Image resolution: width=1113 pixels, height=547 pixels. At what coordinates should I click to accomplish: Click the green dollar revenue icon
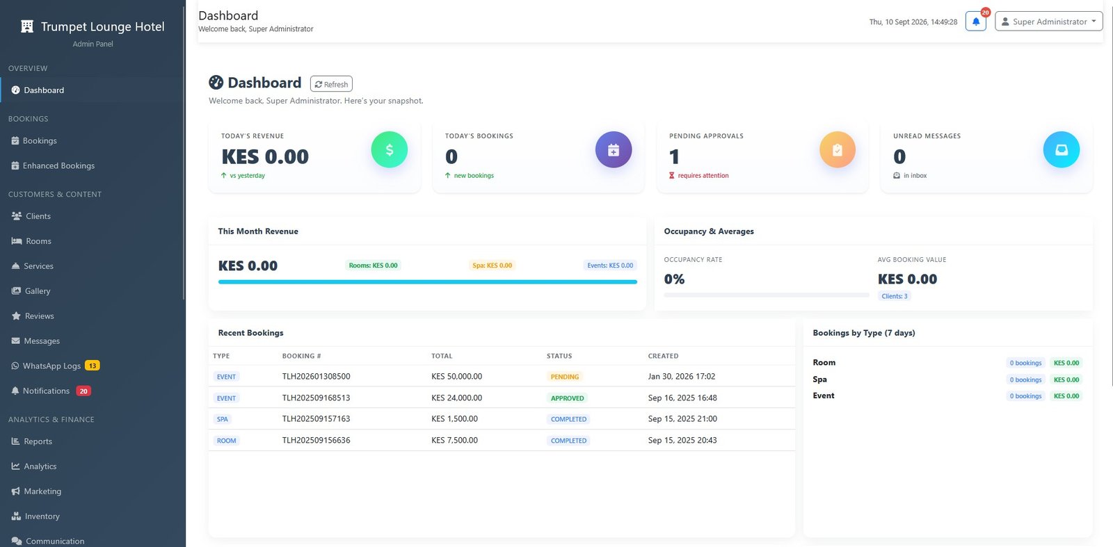(x=390, y=149)
